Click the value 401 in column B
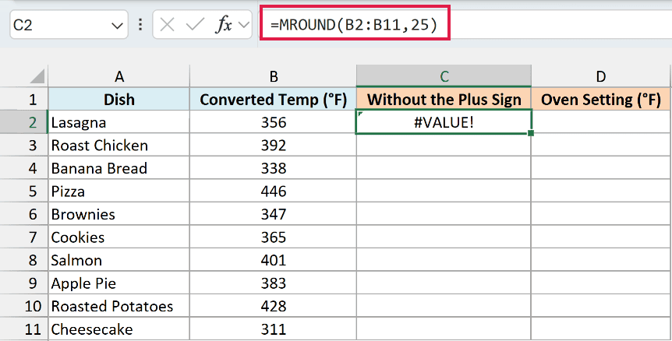This screenshot has height=341, width=672. pos(273,260)
